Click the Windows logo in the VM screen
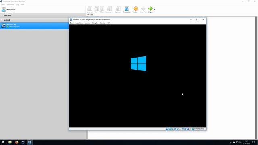258x145 pixels. point(138,64)
